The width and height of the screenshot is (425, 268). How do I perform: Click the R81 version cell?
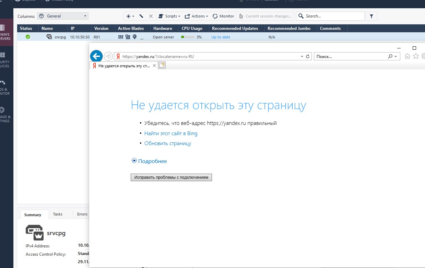pyautogui.click(x=97, y=37)
